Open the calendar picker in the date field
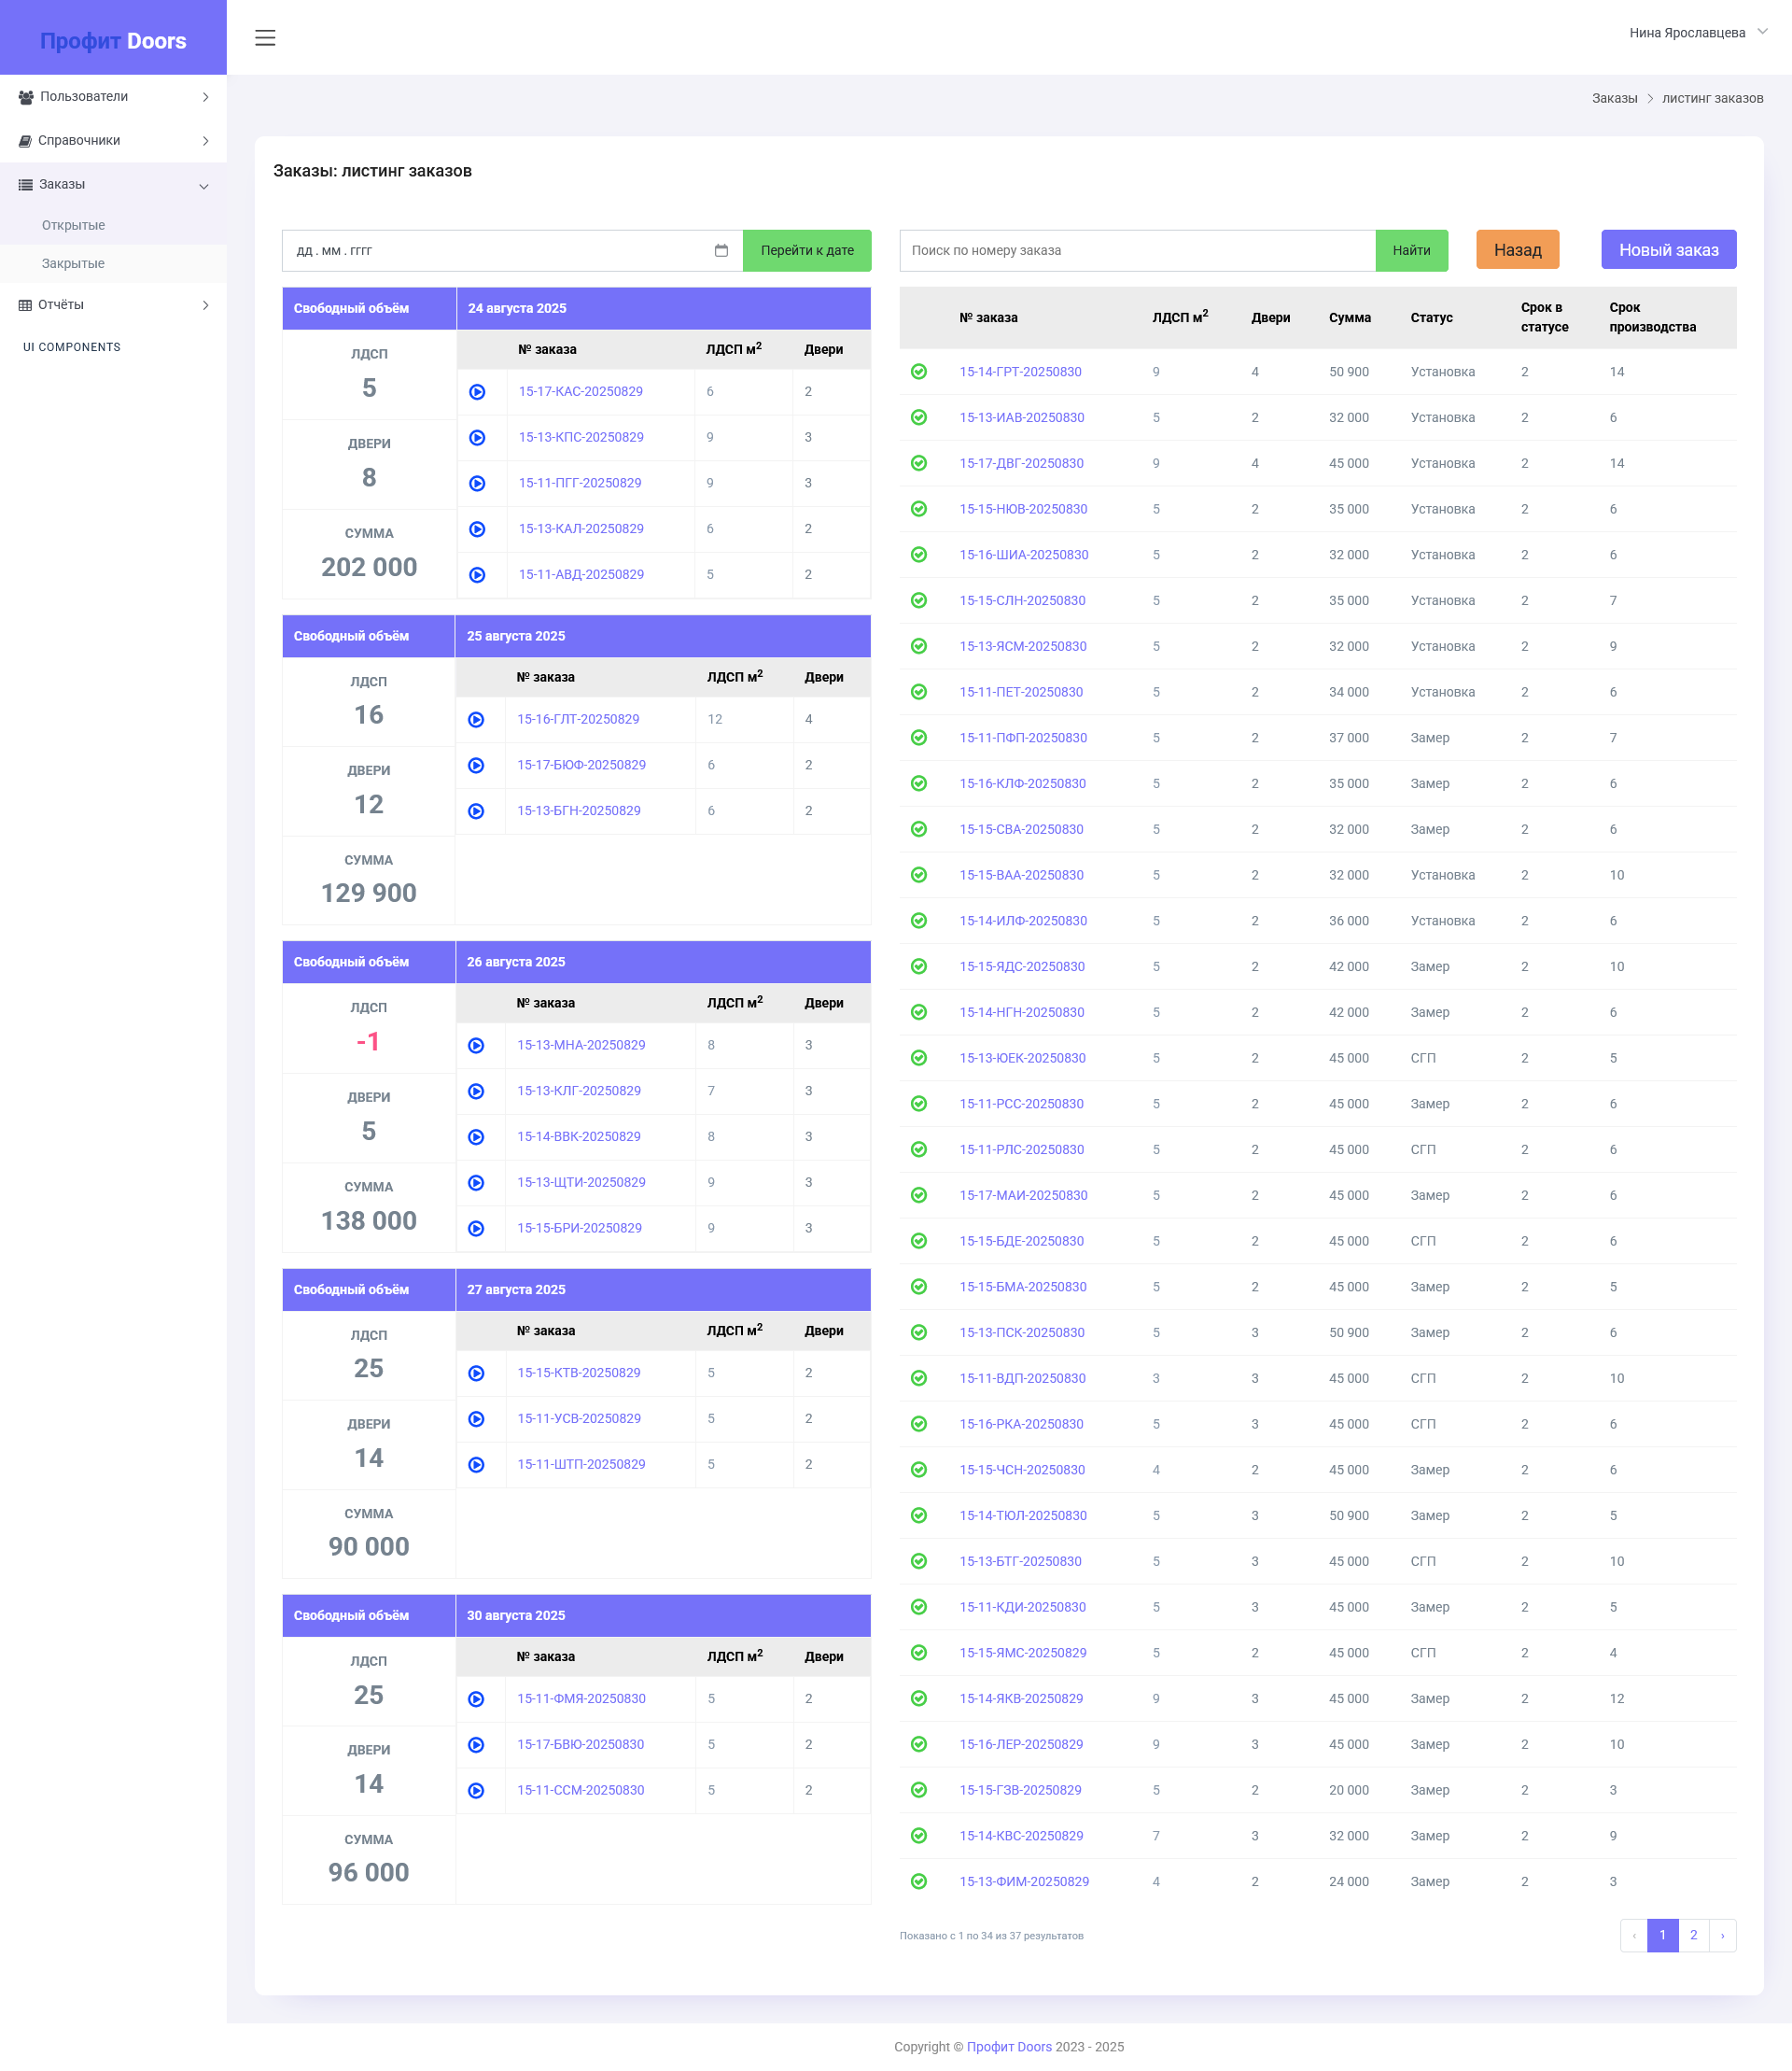Viewport: 1792px width, 2071px height. [x=723, y=251]
